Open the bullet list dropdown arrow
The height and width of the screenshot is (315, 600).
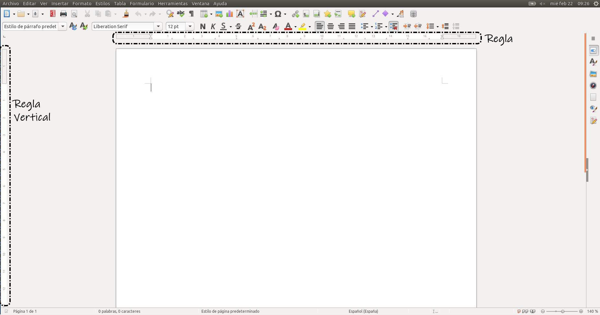tap(372, 27)
